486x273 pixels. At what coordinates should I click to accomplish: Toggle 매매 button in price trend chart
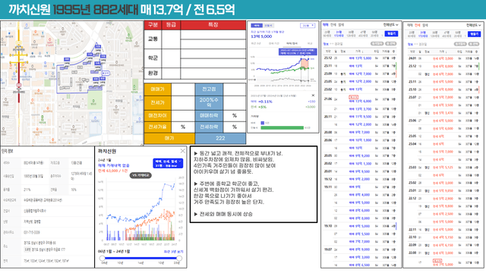(257, 25)
